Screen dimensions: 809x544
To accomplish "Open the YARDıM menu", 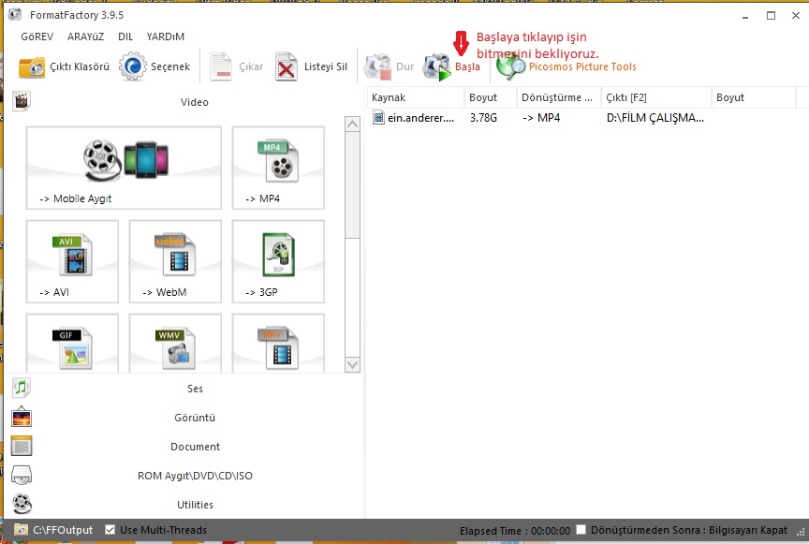I will point(165,37).
